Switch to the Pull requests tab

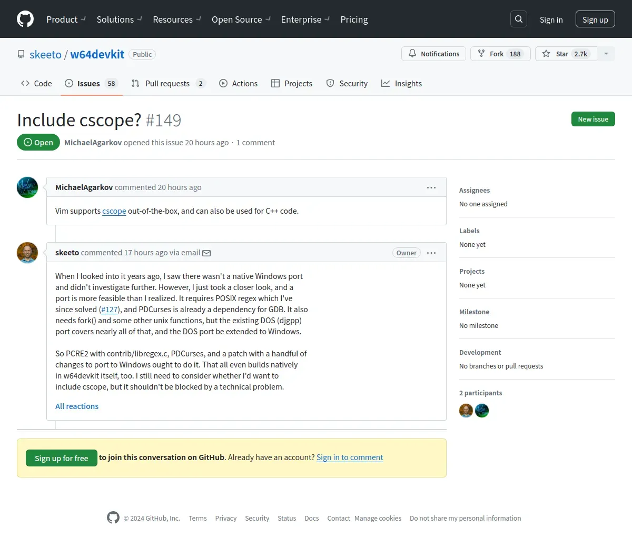[169, 83]
